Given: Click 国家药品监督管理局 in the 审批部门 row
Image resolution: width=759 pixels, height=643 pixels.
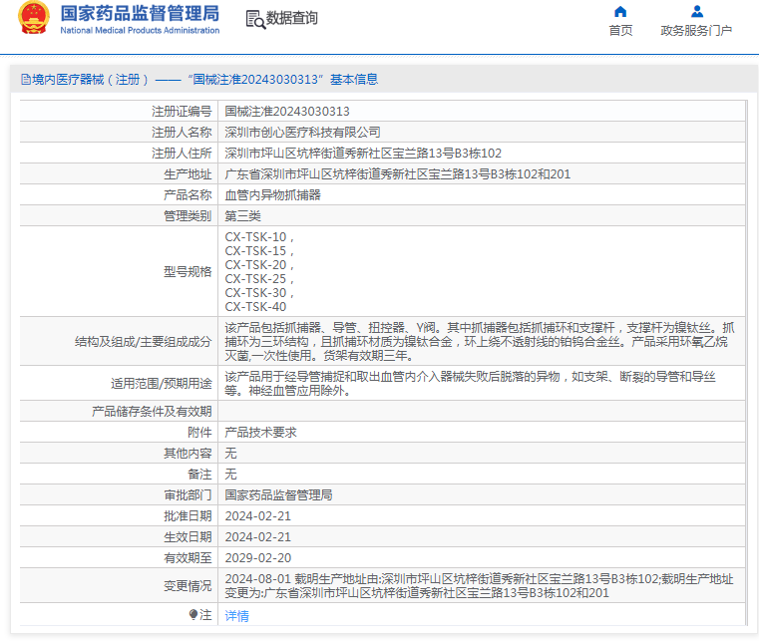Looking at the screenshot, I should click(x=279, y=494).
